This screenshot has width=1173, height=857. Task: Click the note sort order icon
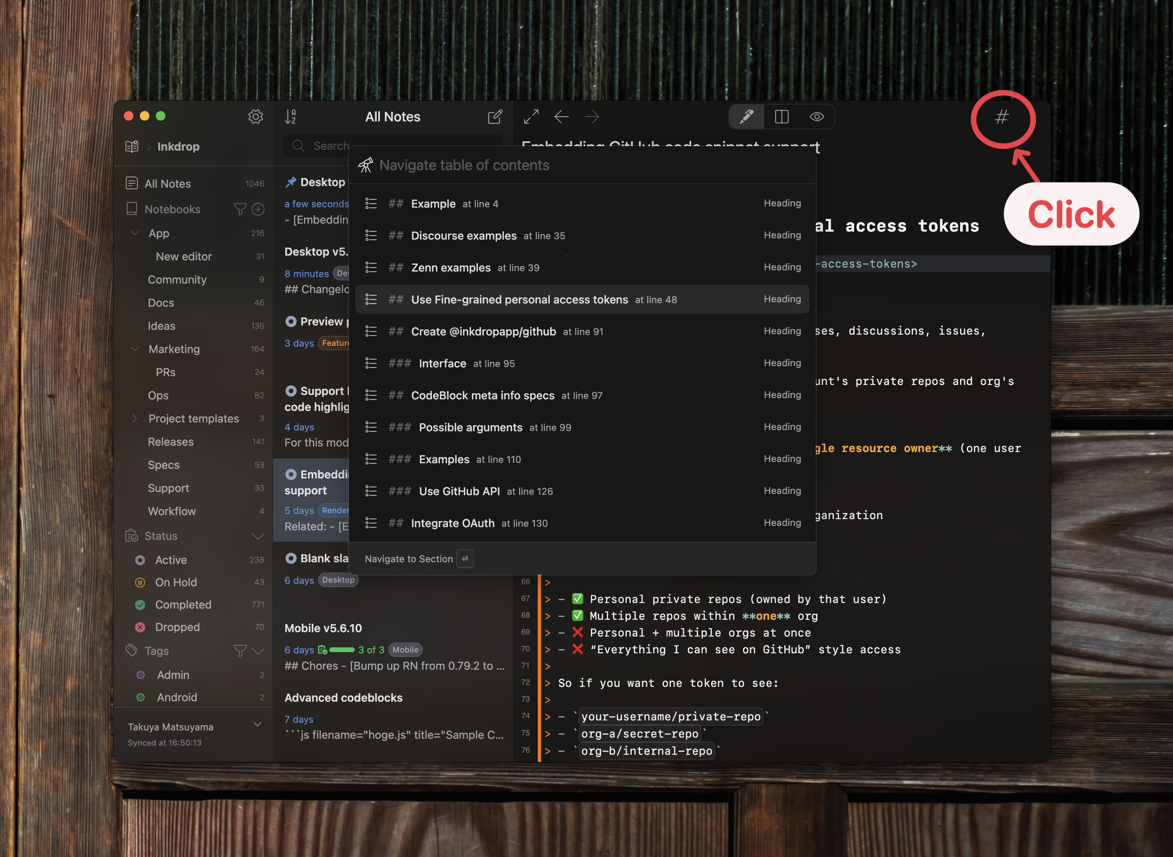point(291,117)
